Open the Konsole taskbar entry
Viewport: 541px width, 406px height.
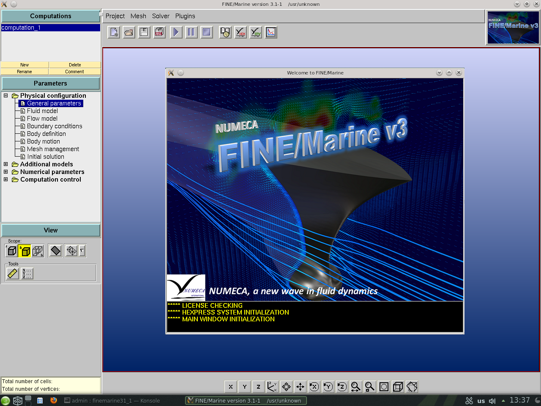coord(112,400)
